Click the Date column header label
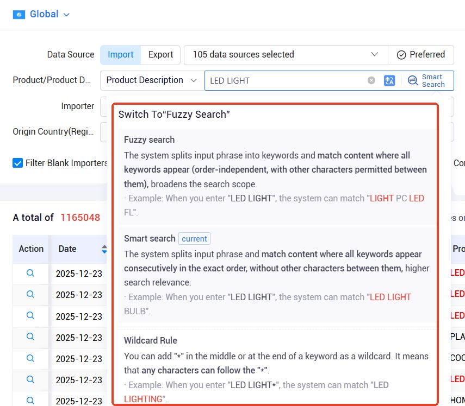465x406 pixels. click(x=67, y=249)
